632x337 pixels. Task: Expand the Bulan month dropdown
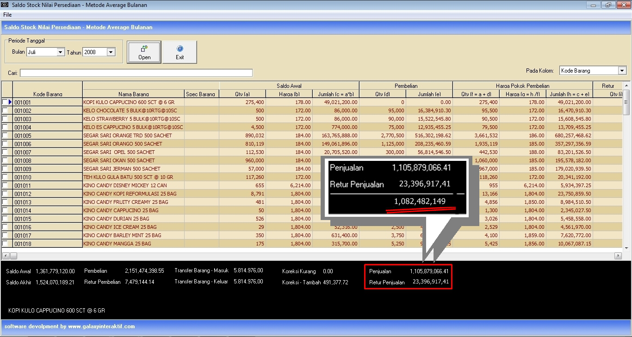click(60, 52)
